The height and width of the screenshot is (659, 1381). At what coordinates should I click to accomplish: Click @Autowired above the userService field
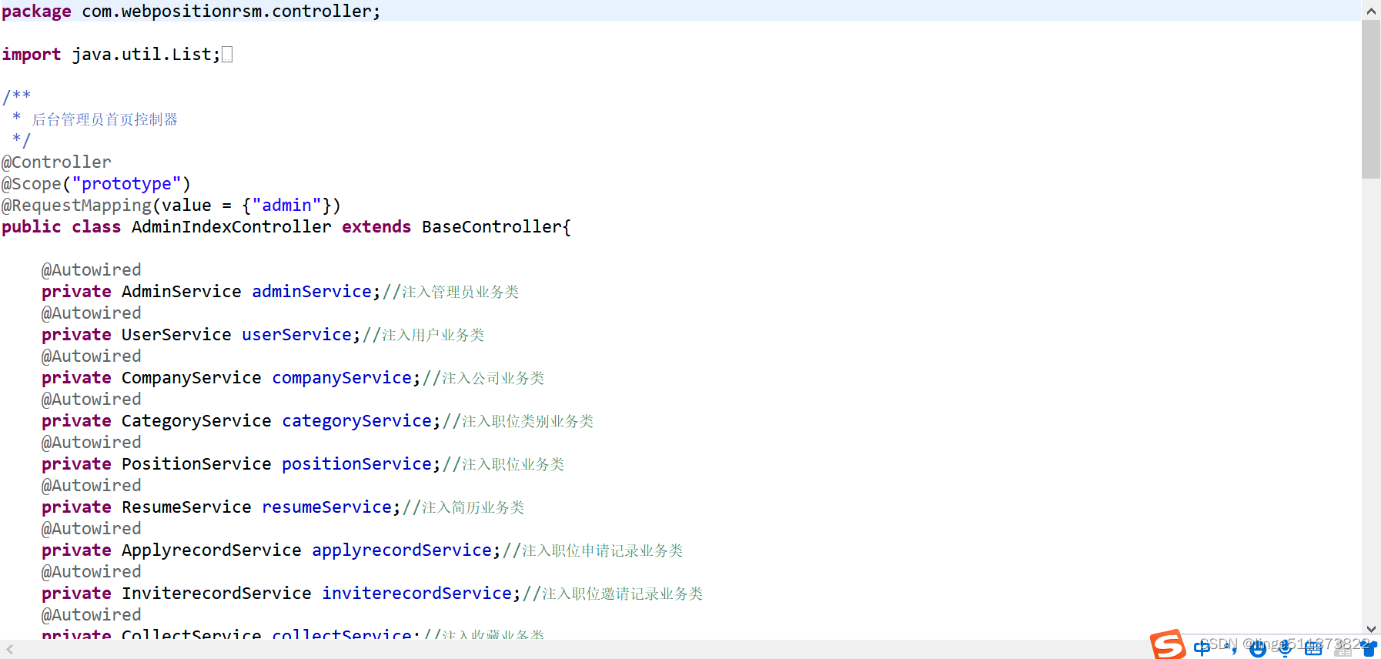92,313
